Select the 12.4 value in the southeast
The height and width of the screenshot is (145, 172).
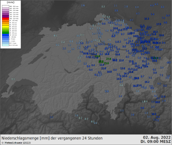coord(163,97)
